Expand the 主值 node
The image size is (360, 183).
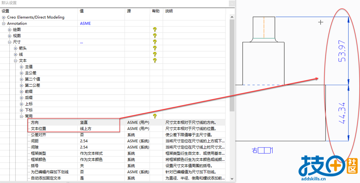point(22,67)
